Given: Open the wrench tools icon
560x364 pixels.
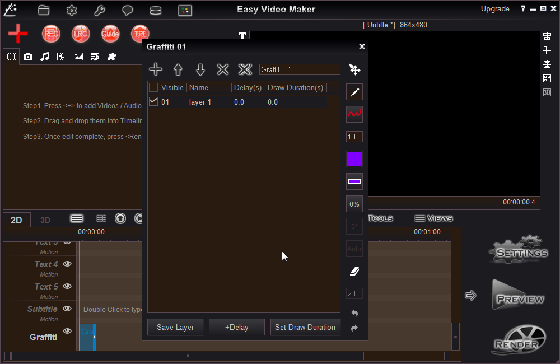Looking at the screenshot, I should [x=99, y=10].
